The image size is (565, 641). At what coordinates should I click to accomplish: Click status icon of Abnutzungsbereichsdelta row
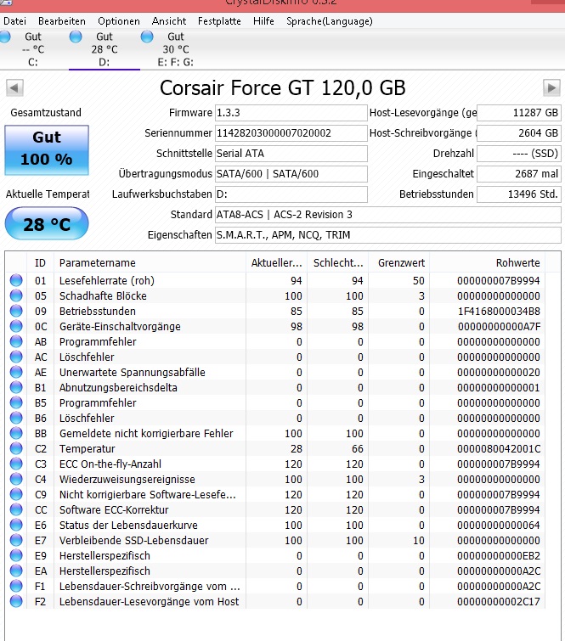[x=16, y=387]
